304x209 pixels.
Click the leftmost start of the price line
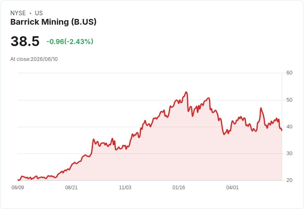18,180
